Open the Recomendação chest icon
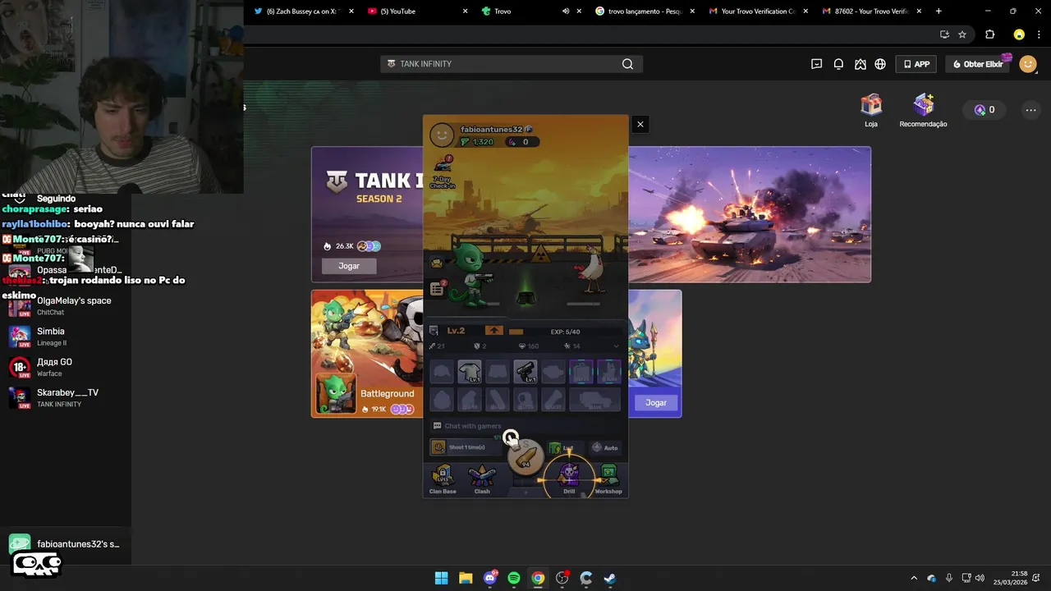This screenshot has width=1051, height=591. point(923,111)
